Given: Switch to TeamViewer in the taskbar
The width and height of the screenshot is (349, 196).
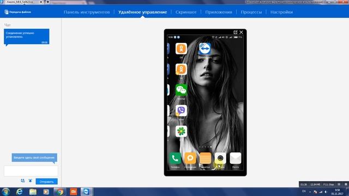Looking at the screenshot, I should (x=86, y=192).
